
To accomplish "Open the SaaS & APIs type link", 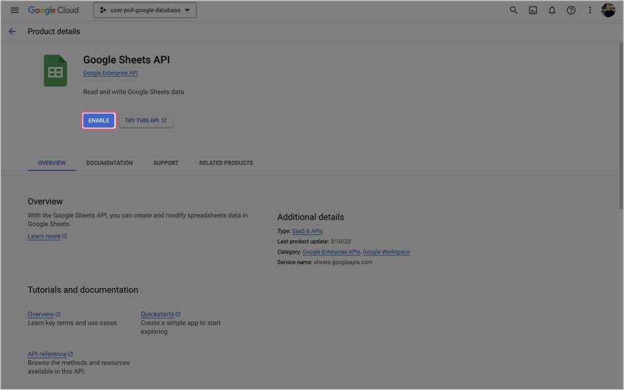I will point(307,231).
